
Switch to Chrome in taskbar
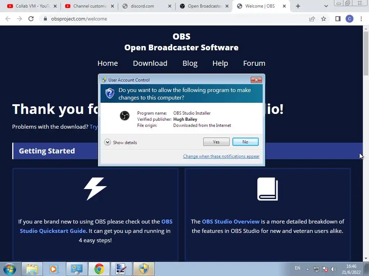(x=99, y=269)
